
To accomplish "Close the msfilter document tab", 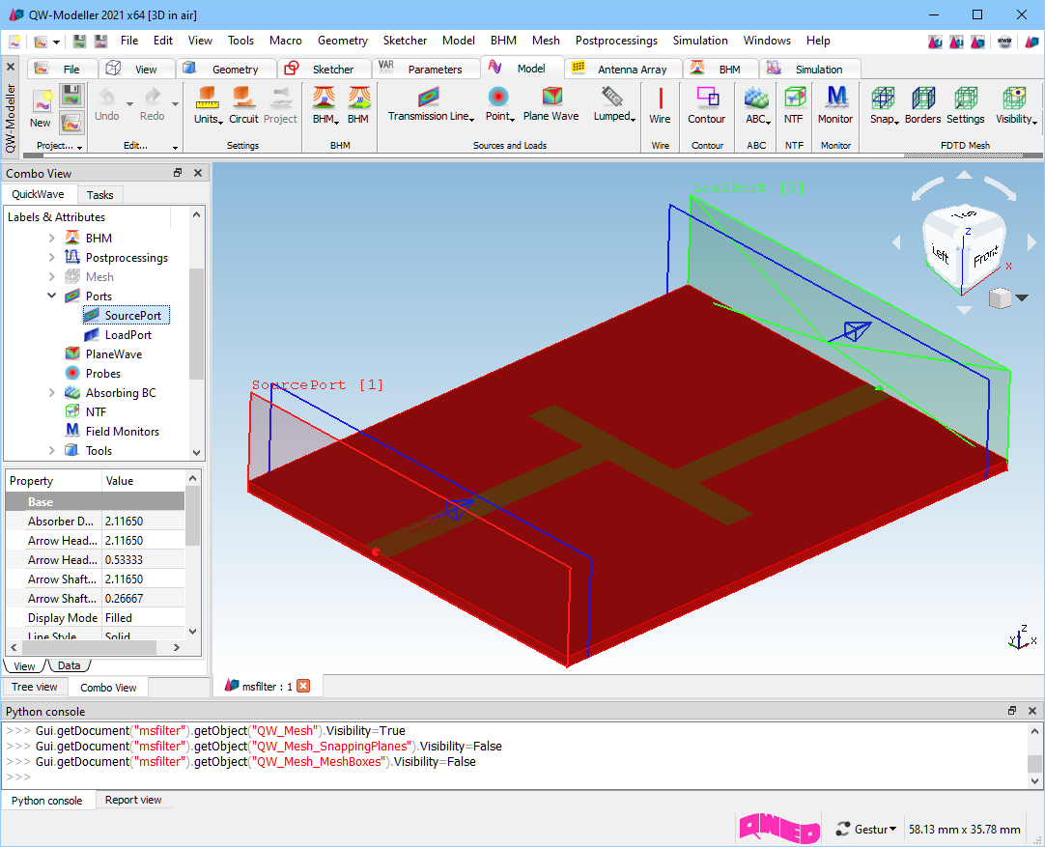I will (303, 686).
